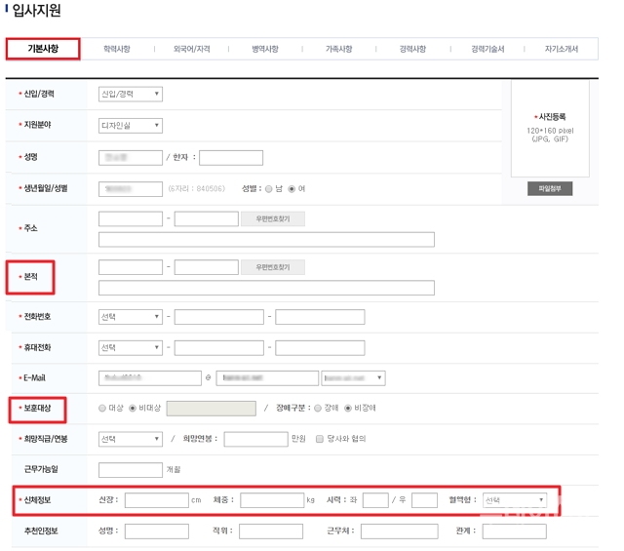Click 우편번호찾기 button in 본적 row
This screenshot has height=551, width=624.
tap(273, 267)
